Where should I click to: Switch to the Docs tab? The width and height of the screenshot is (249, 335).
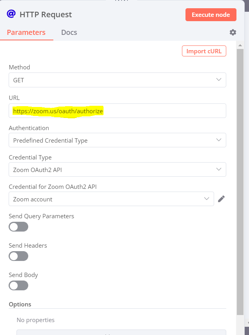(x=69, y=33)
